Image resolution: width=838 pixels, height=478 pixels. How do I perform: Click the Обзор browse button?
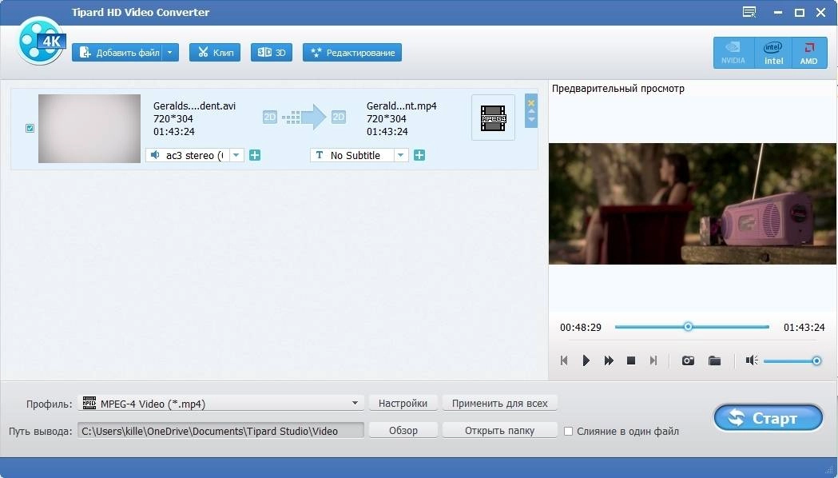click(403, 430)
